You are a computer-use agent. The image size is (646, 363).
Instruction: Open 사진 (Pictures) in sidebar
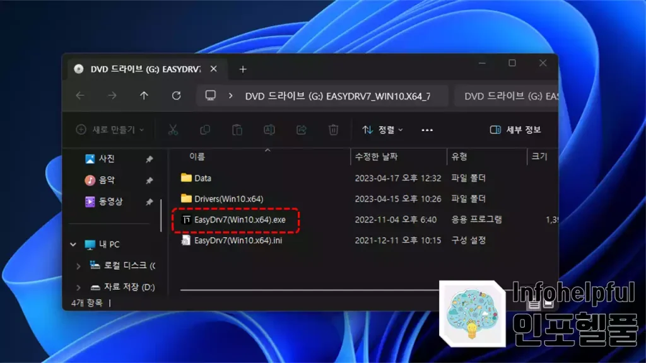coord(106,158)
